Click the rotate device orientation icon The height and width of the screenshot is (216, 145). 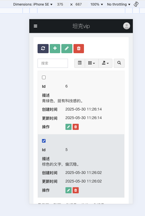coord(136,4)
